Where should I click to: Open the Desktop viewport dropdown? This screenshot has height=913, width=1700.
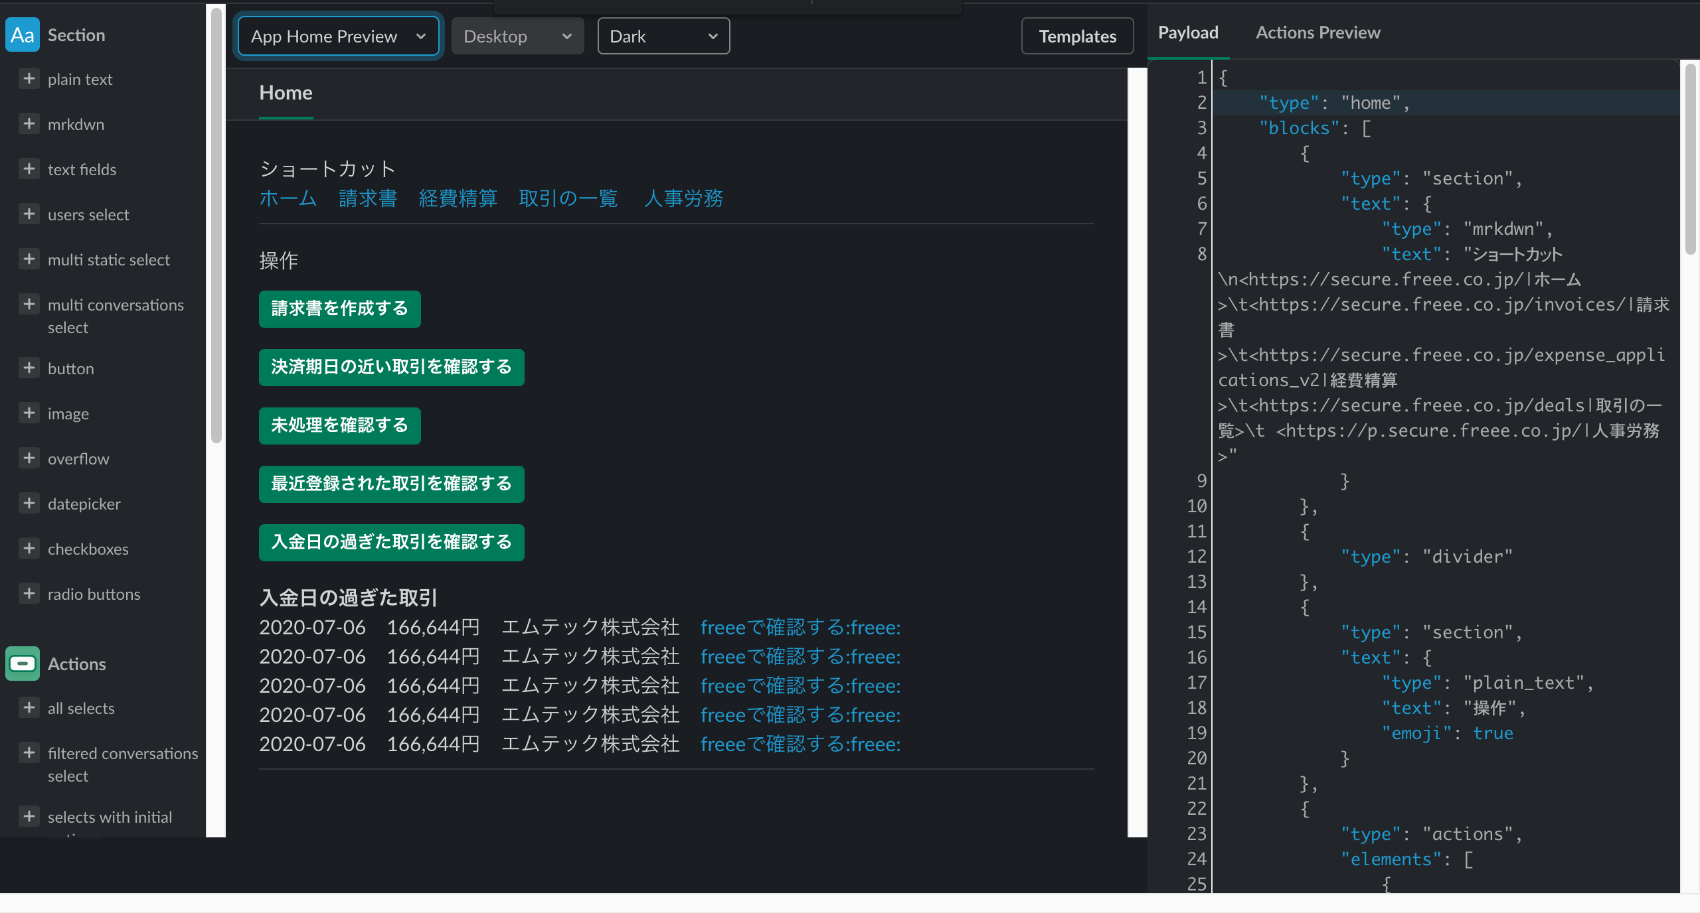(517, 36)
